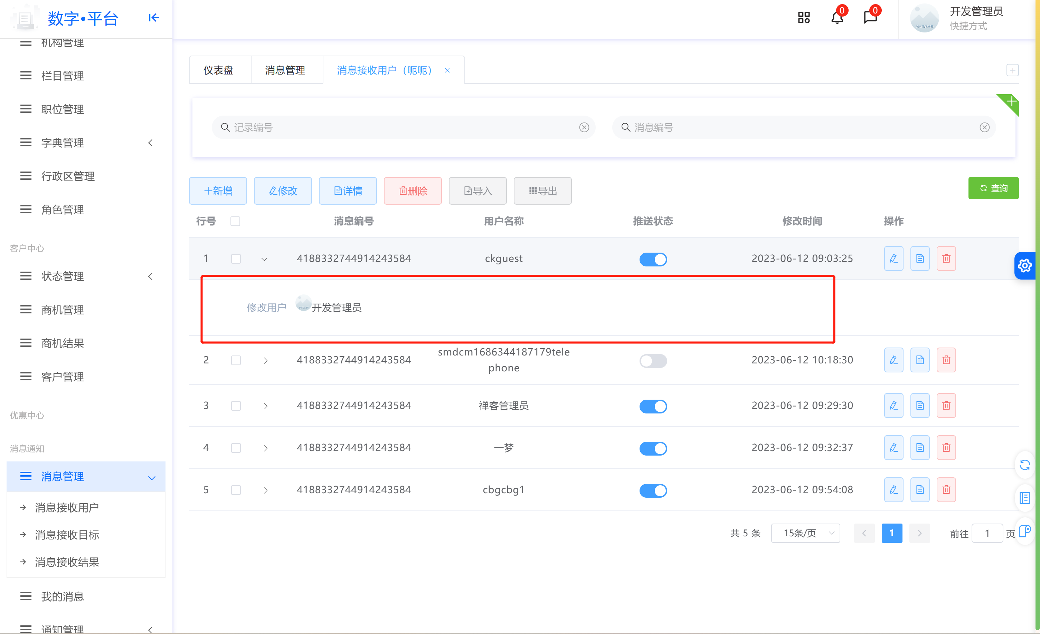
Task: Open the 15条/页 page size dropdown
Action: (805, 534)
